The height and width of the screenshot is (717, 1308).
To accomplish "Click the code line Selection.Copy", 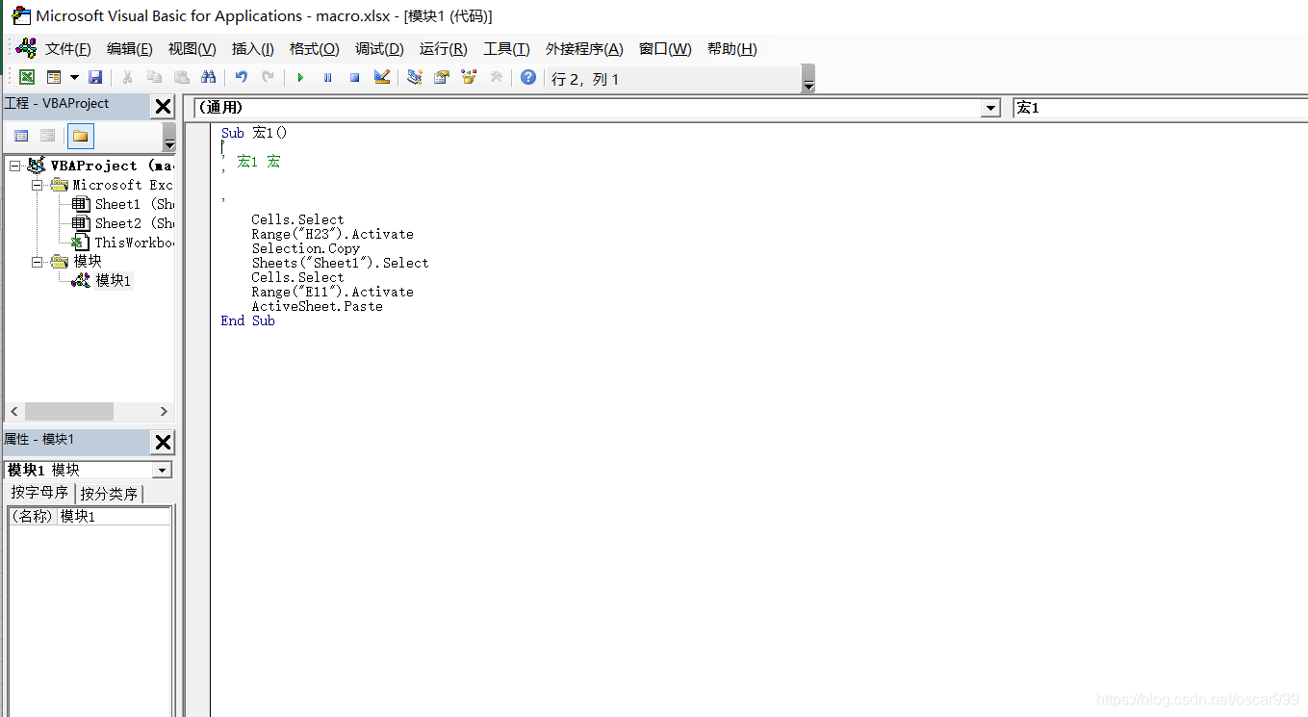I will click(x=306, y=248).
